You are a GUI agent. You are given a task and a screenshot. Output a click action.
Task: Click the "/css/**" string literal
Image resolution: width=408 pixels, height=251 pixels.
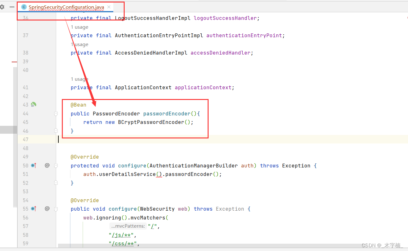point(122,244)
